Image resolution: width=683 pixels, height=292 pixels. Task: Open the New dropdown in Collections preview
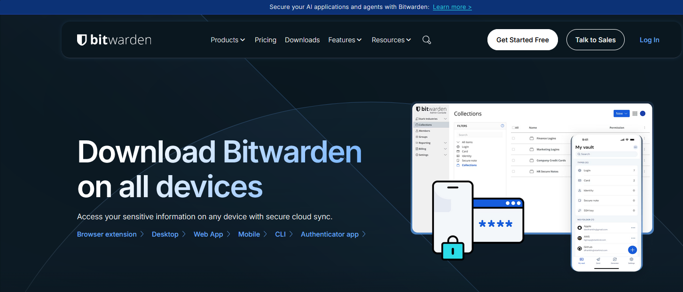[x=621, y=114]
